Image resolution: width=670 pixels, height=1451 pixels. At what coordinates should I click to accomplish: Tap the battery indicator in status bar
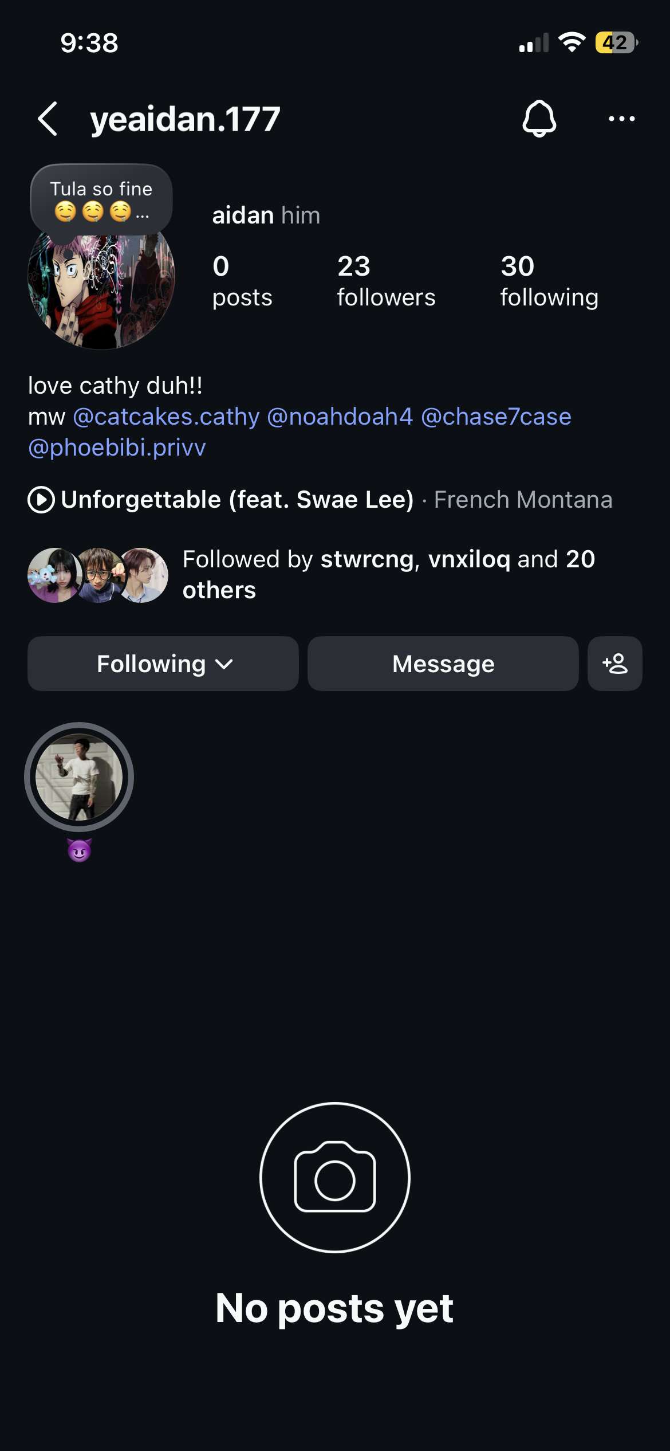click(x=617, y=42)
